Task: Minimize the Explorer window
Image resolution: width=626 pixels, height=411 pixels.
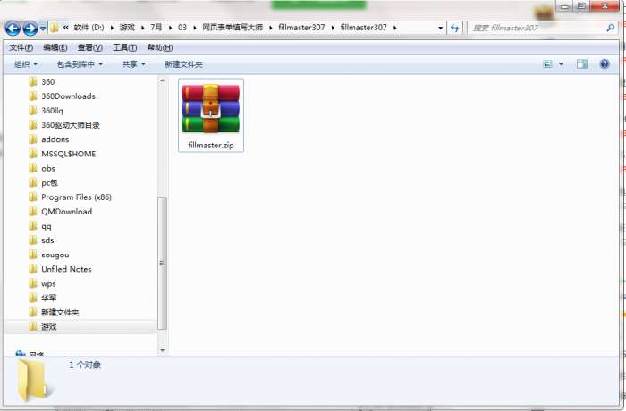Action: 564,6
